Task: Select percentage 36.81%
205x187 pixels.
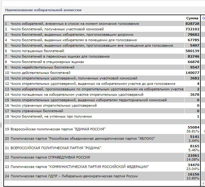Action: pos(193,131)
